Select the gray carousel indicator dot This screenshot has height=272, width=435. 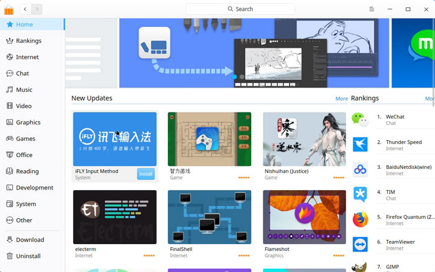pos(242,77)
